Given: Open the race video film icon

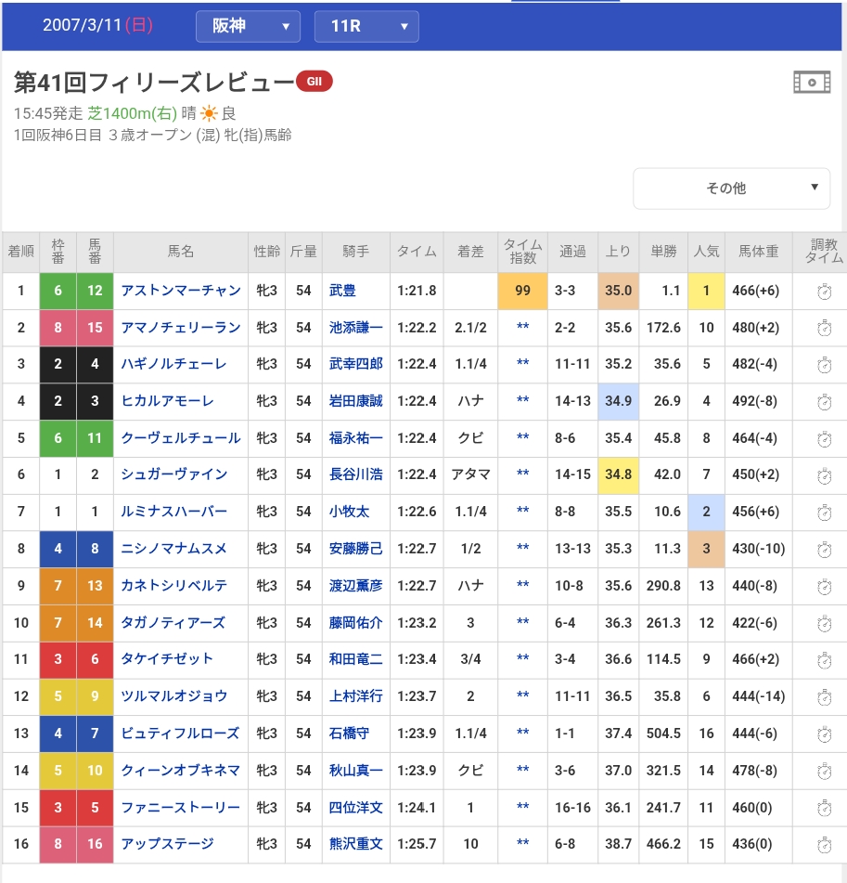Looking at the screenshot, I should click(x=812, y=83).
